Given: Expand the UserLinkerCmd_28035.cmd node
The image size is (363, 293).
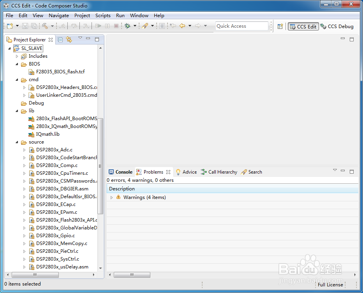Looking at the screenshot, I should pyautogui.click(x=24, y=95).
